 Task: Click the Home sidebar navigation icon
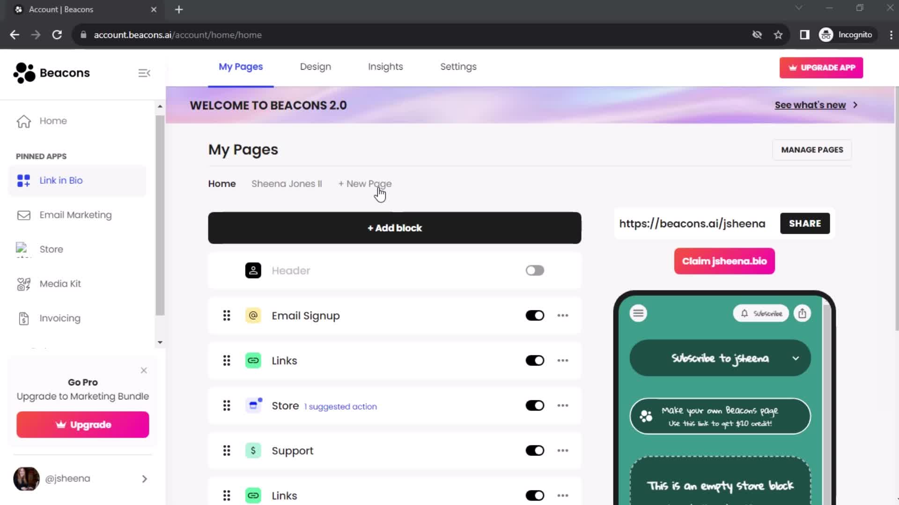point(23,121)
